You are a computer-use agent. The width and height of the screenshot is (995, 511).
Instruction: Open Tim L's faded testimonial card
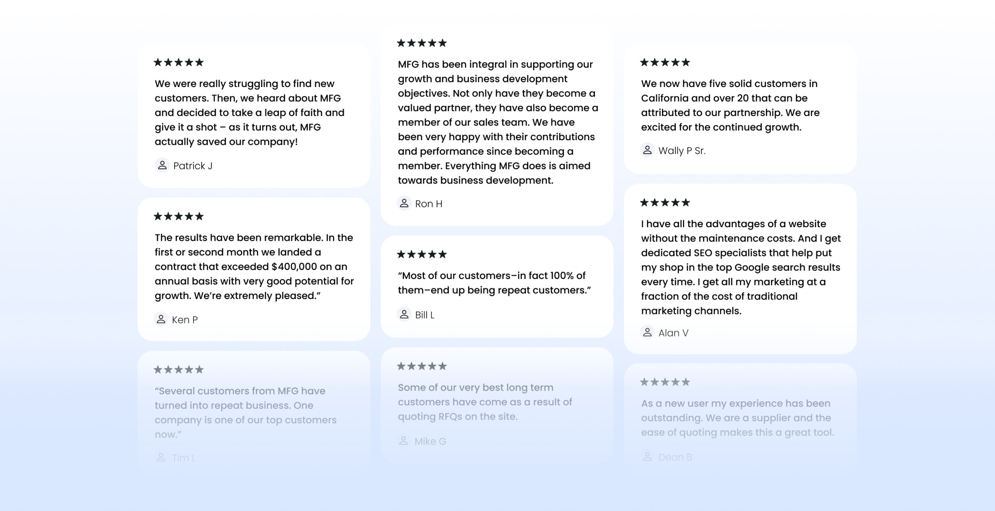(254, 412)
